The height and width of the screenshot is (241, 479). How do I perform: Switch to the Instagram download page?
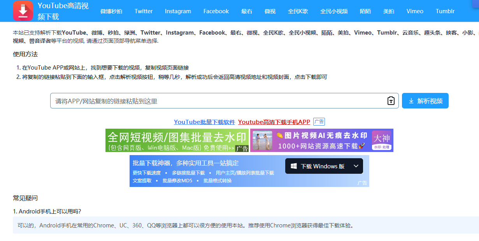[178, 11]
